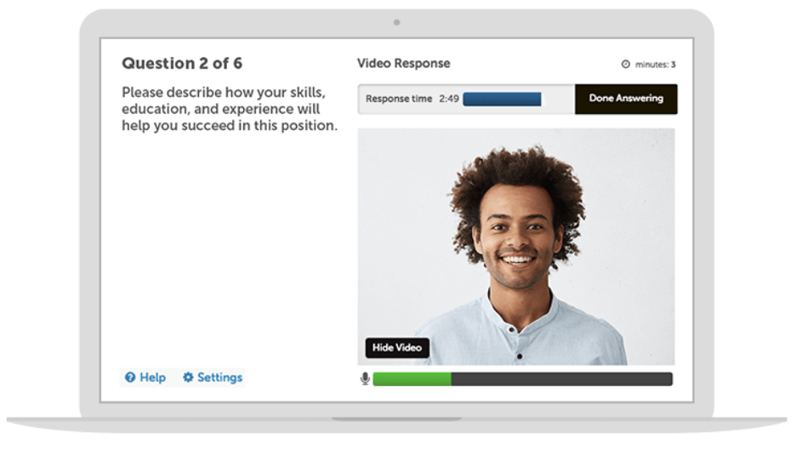
Task: Click the empty portion of response time bar
Action: (x=557, y=99)
